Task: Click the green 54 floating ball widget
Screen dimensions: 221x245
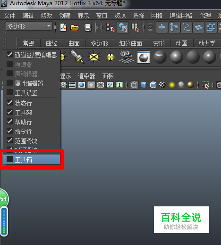Action: click(4, 199)
